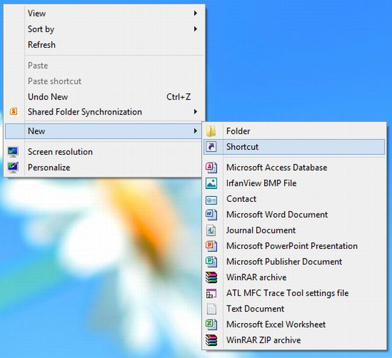Click the Shortcut arrow icon
This screenshot has height=358, width=392.
[211, 147]
